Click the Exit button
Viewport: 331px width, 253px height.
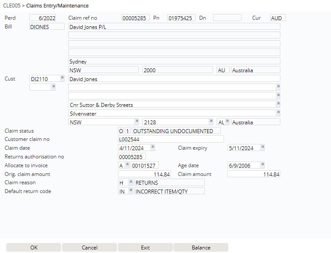click(145, 247)
